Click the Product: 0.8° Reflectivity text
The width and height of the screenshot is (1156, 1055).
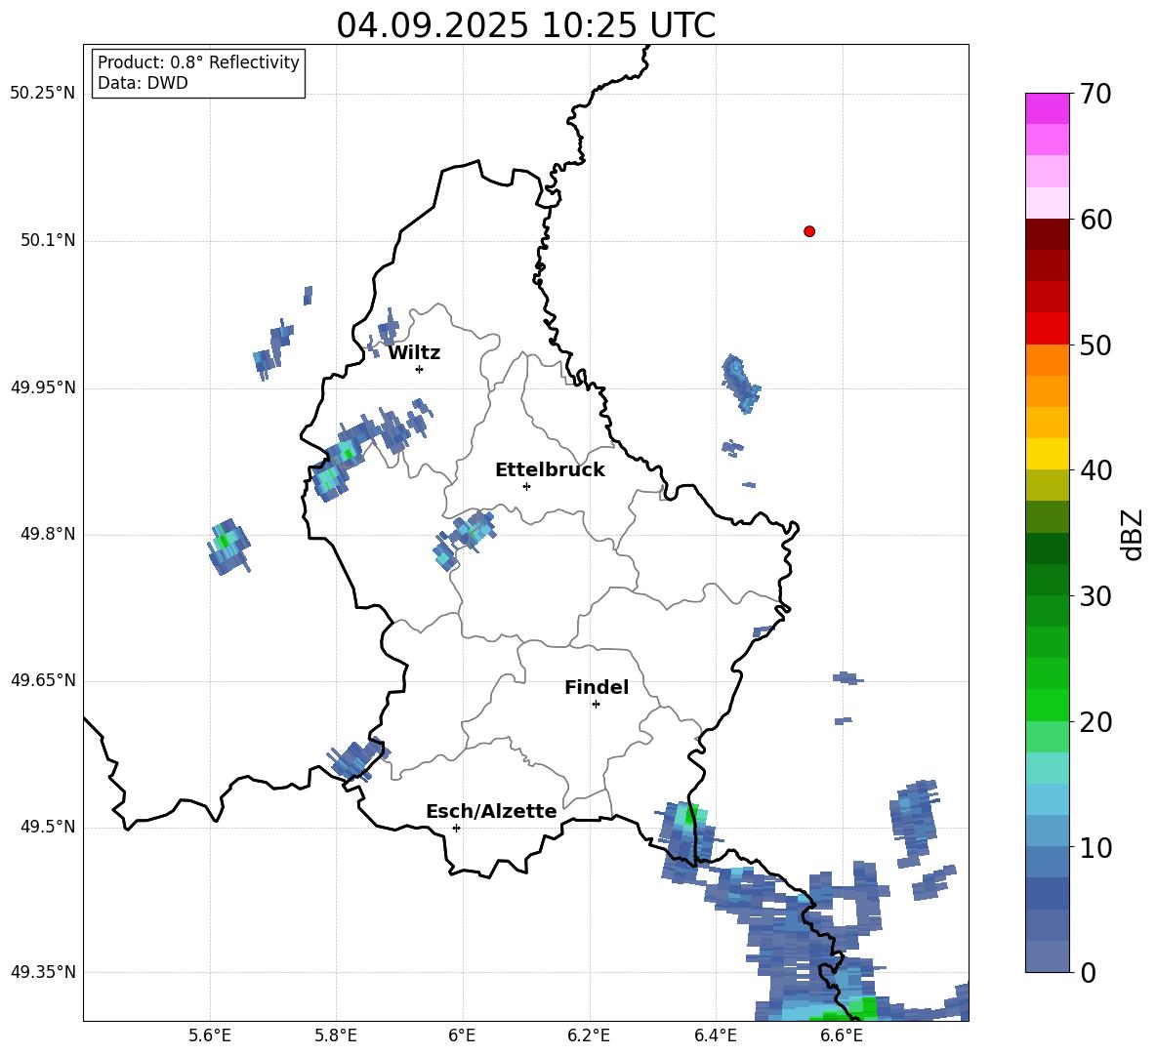click(x=198, y=62)
